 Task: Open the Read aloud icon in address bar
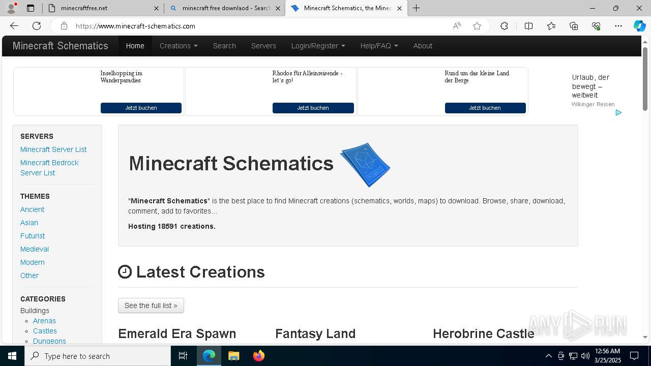(457, 26)
